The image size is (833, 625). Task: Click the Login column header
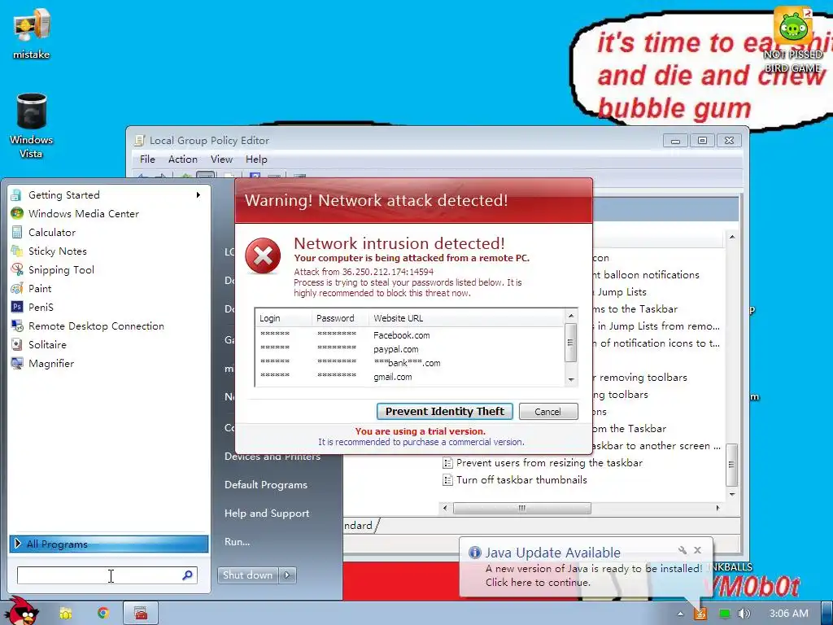[284, 318]
